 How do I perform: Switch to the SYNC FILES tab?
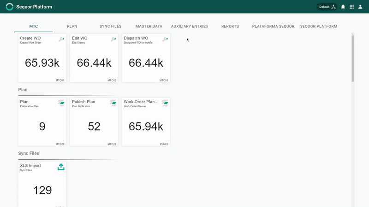coord(110,26)
